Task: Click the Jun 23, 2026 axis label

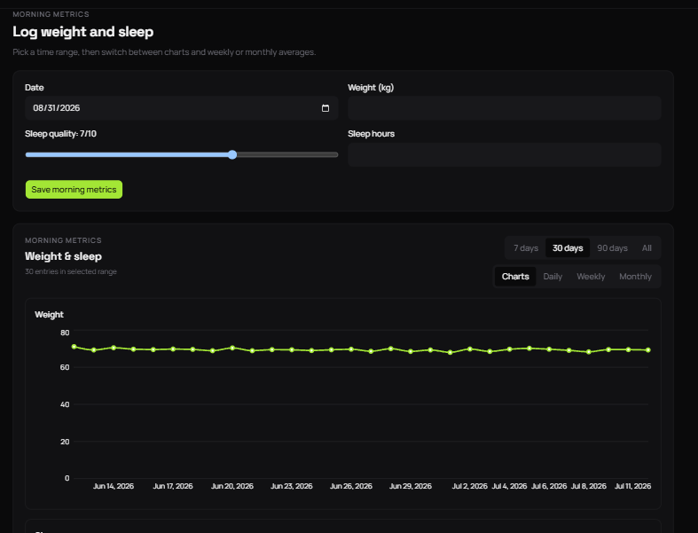Action: 292,486
